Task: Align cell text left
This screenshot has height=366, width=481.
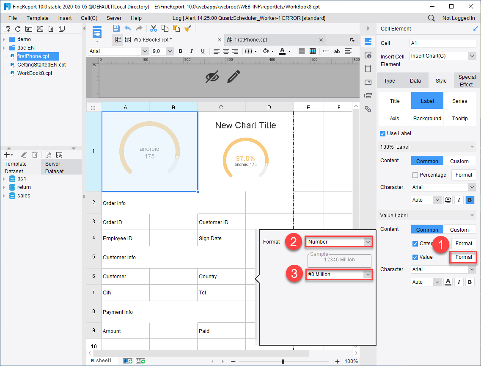Action: pos(217,51)
